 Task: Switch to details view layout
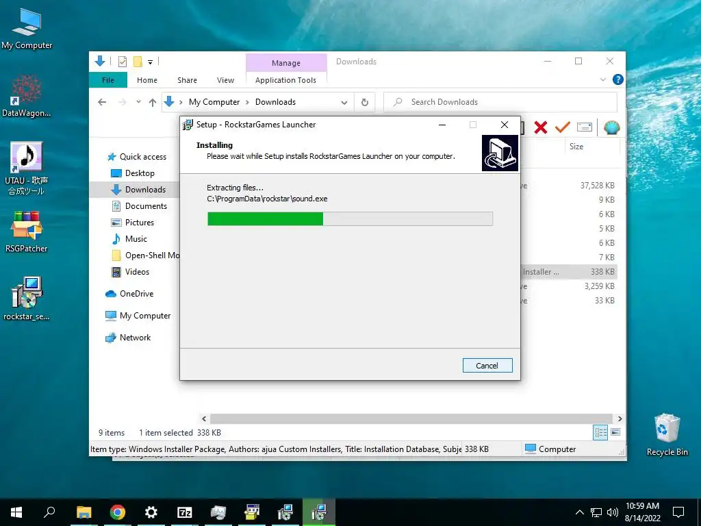(x=600, y=432)
